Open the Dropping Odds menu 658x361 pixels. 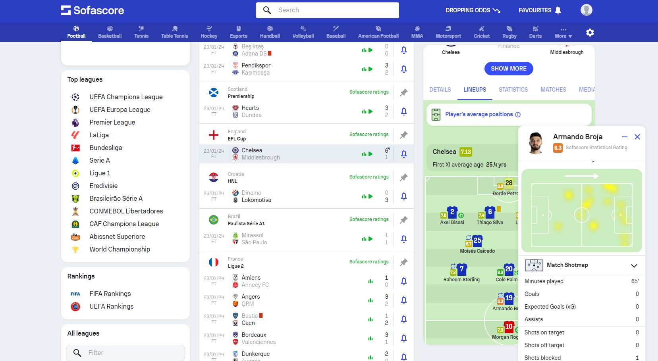pos(473,10)
